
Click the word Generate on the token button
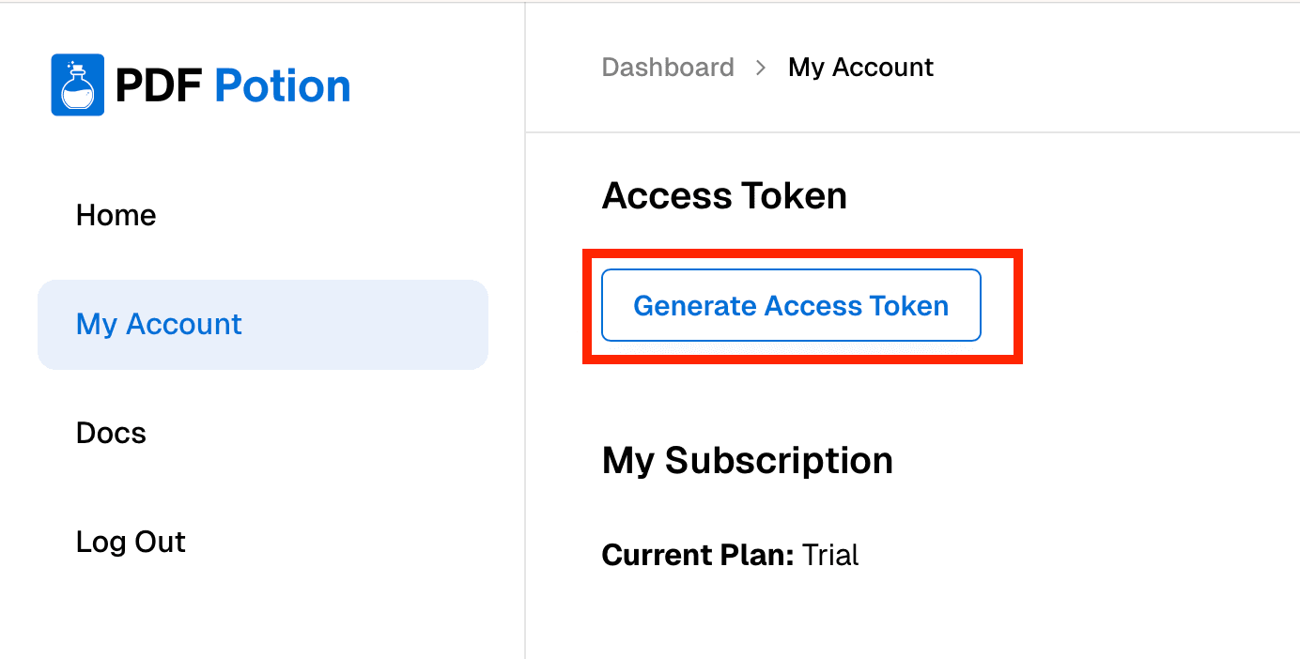click(695, 306)
